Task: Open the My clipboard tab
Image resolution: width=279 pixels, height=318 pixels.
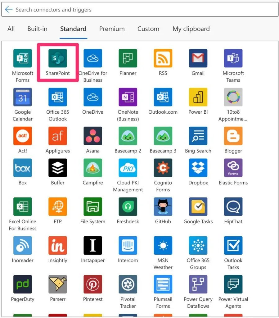Action: [191, 29]
